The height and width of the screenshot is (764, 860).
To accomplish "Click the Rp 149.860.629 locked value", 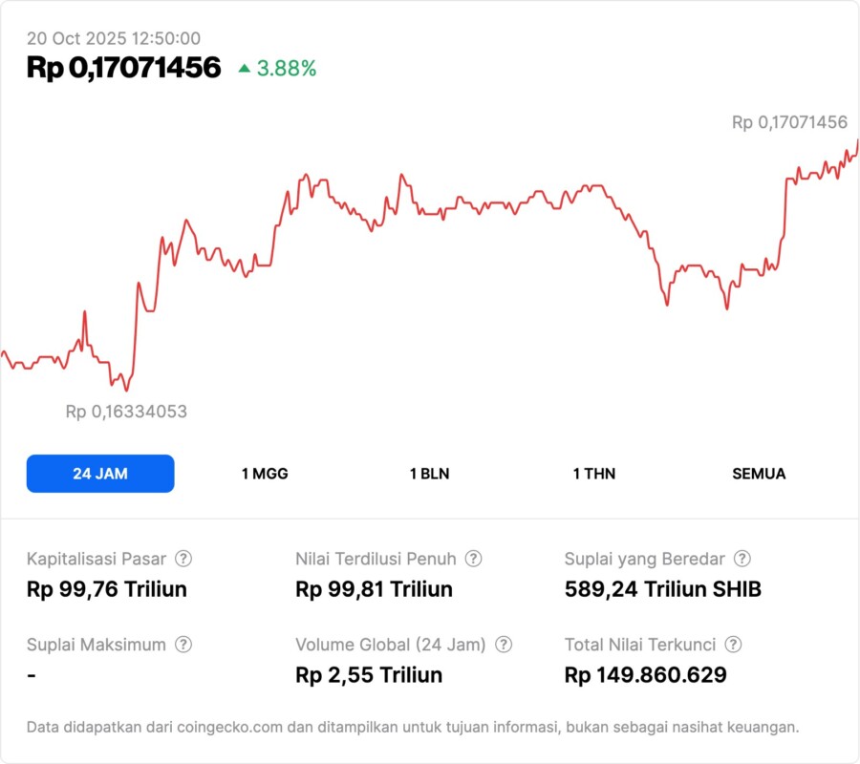I will click(x=646, y=675).
